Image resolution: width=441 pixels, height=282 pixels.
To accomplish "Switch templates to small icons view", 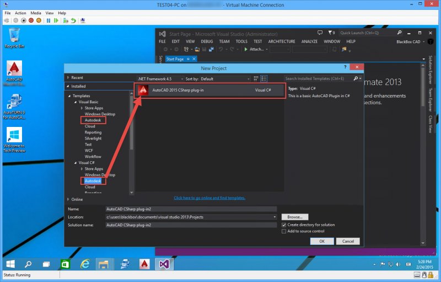I will [256, 79].
